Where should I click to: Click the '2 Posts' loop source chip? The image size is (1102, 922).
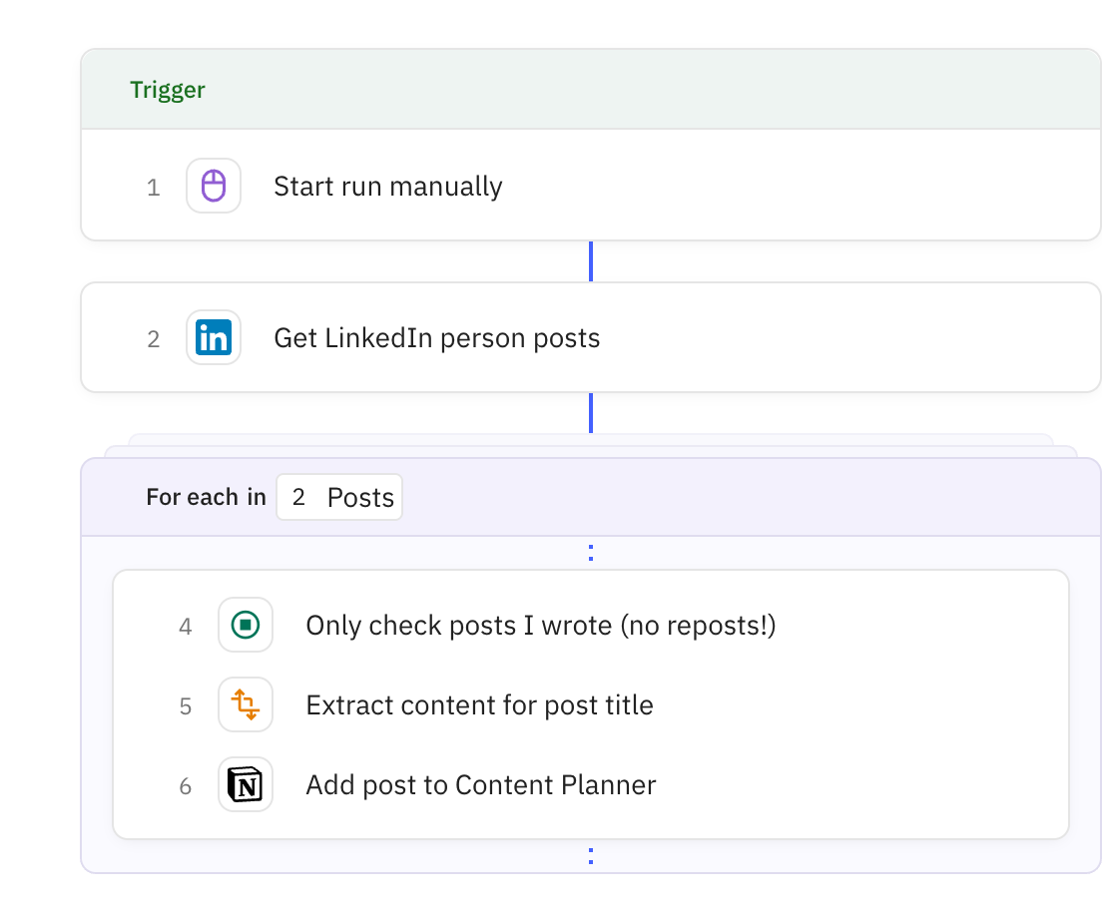pos(339,497)
